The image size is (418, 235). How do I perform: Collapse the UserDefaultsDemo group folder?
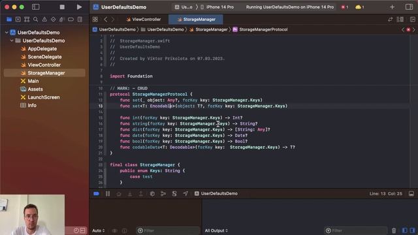[x=12, y=40]
